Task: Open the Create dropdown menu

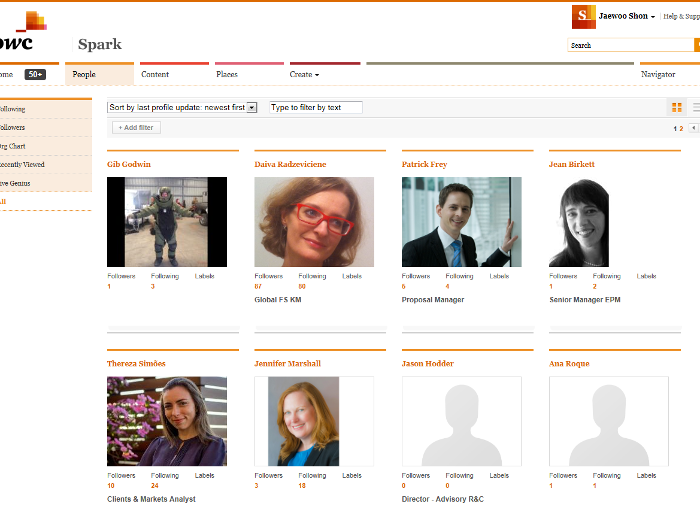Action: coord(304,75)
